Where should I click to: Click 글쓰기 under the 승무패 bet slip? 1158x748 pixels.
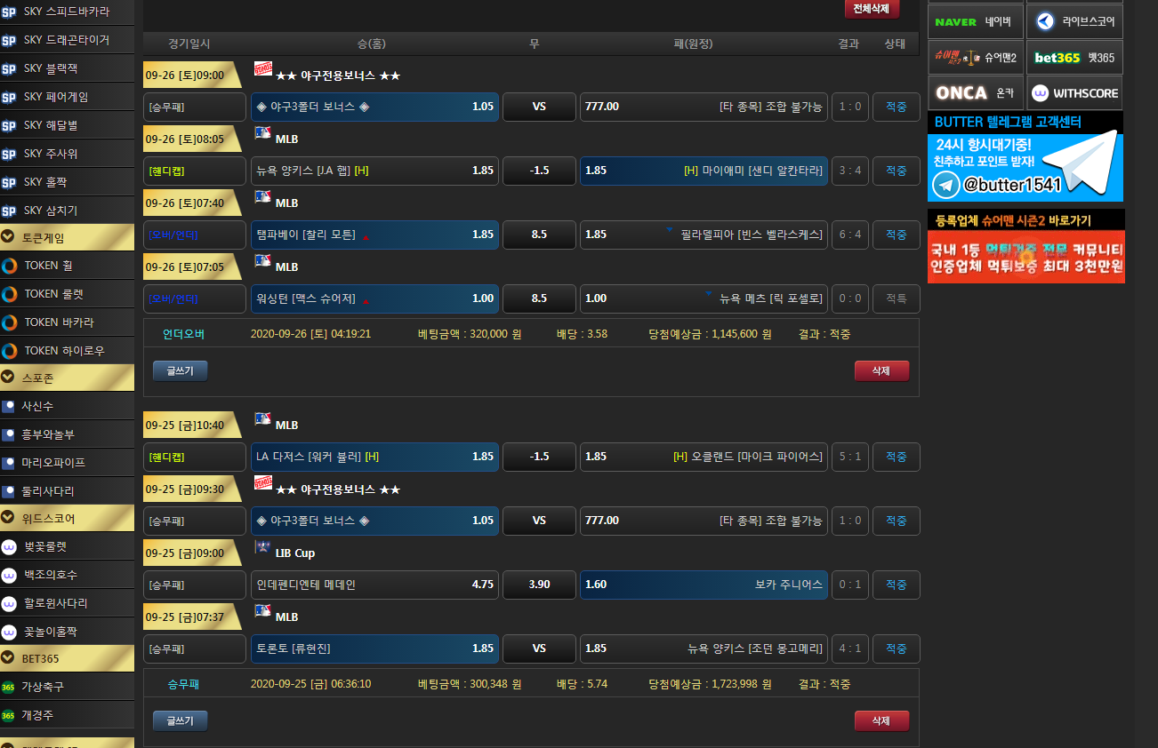pyautogui.click(x=180, y=720)
